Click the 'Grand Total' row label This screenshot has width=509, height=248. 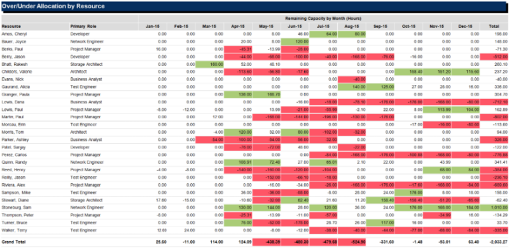[x=13, y=242]
